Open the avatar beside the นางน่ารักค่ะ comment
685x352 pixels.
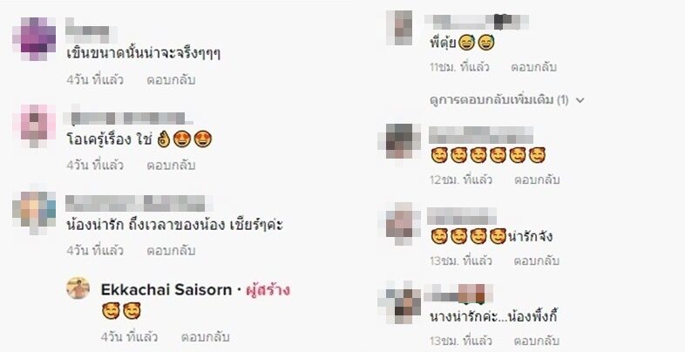(399, 302)
